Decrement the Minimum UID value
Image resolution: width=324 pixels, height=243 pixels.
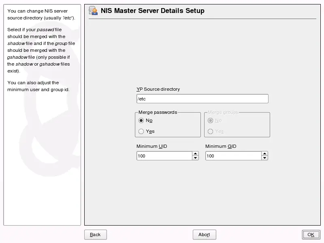[195, 158]
